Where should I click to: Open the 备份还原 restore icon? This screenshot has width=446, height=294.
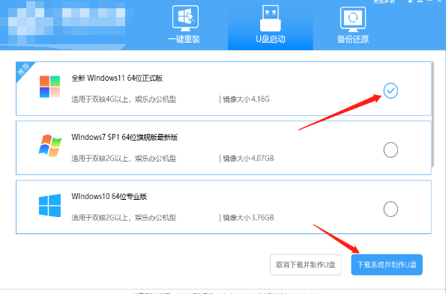pos(353,19)
